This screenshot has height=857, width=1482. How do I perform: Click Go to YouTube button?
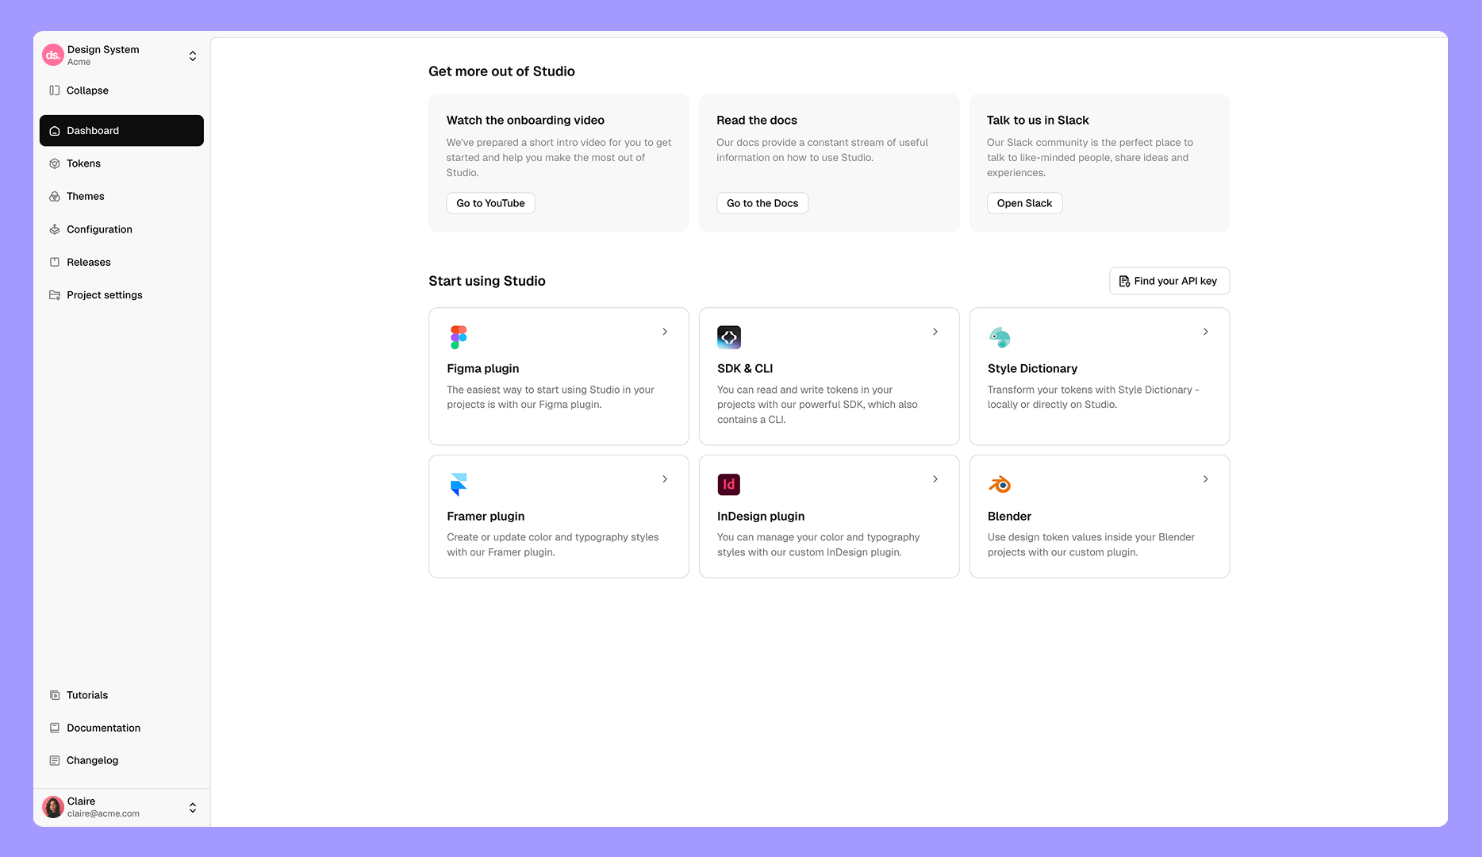(x=490, y=203)
